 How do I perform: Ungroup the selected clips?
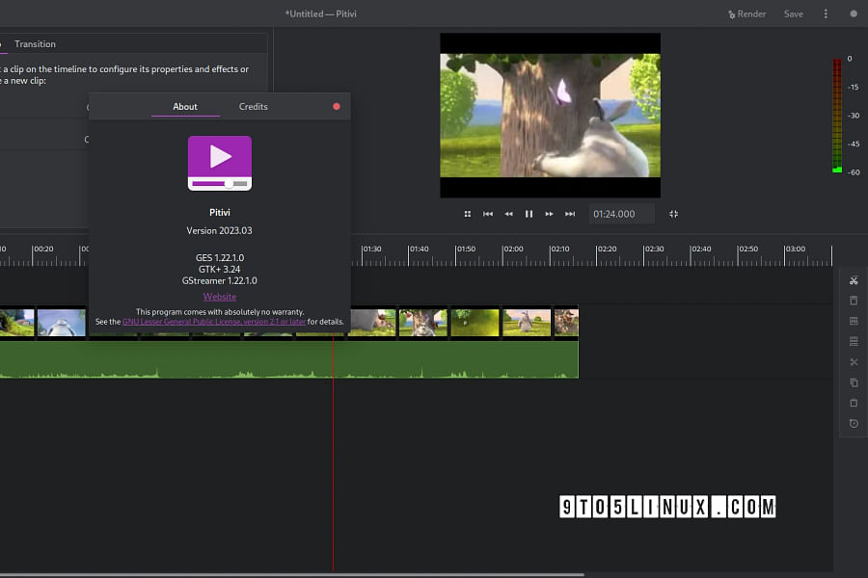point(854,341)
